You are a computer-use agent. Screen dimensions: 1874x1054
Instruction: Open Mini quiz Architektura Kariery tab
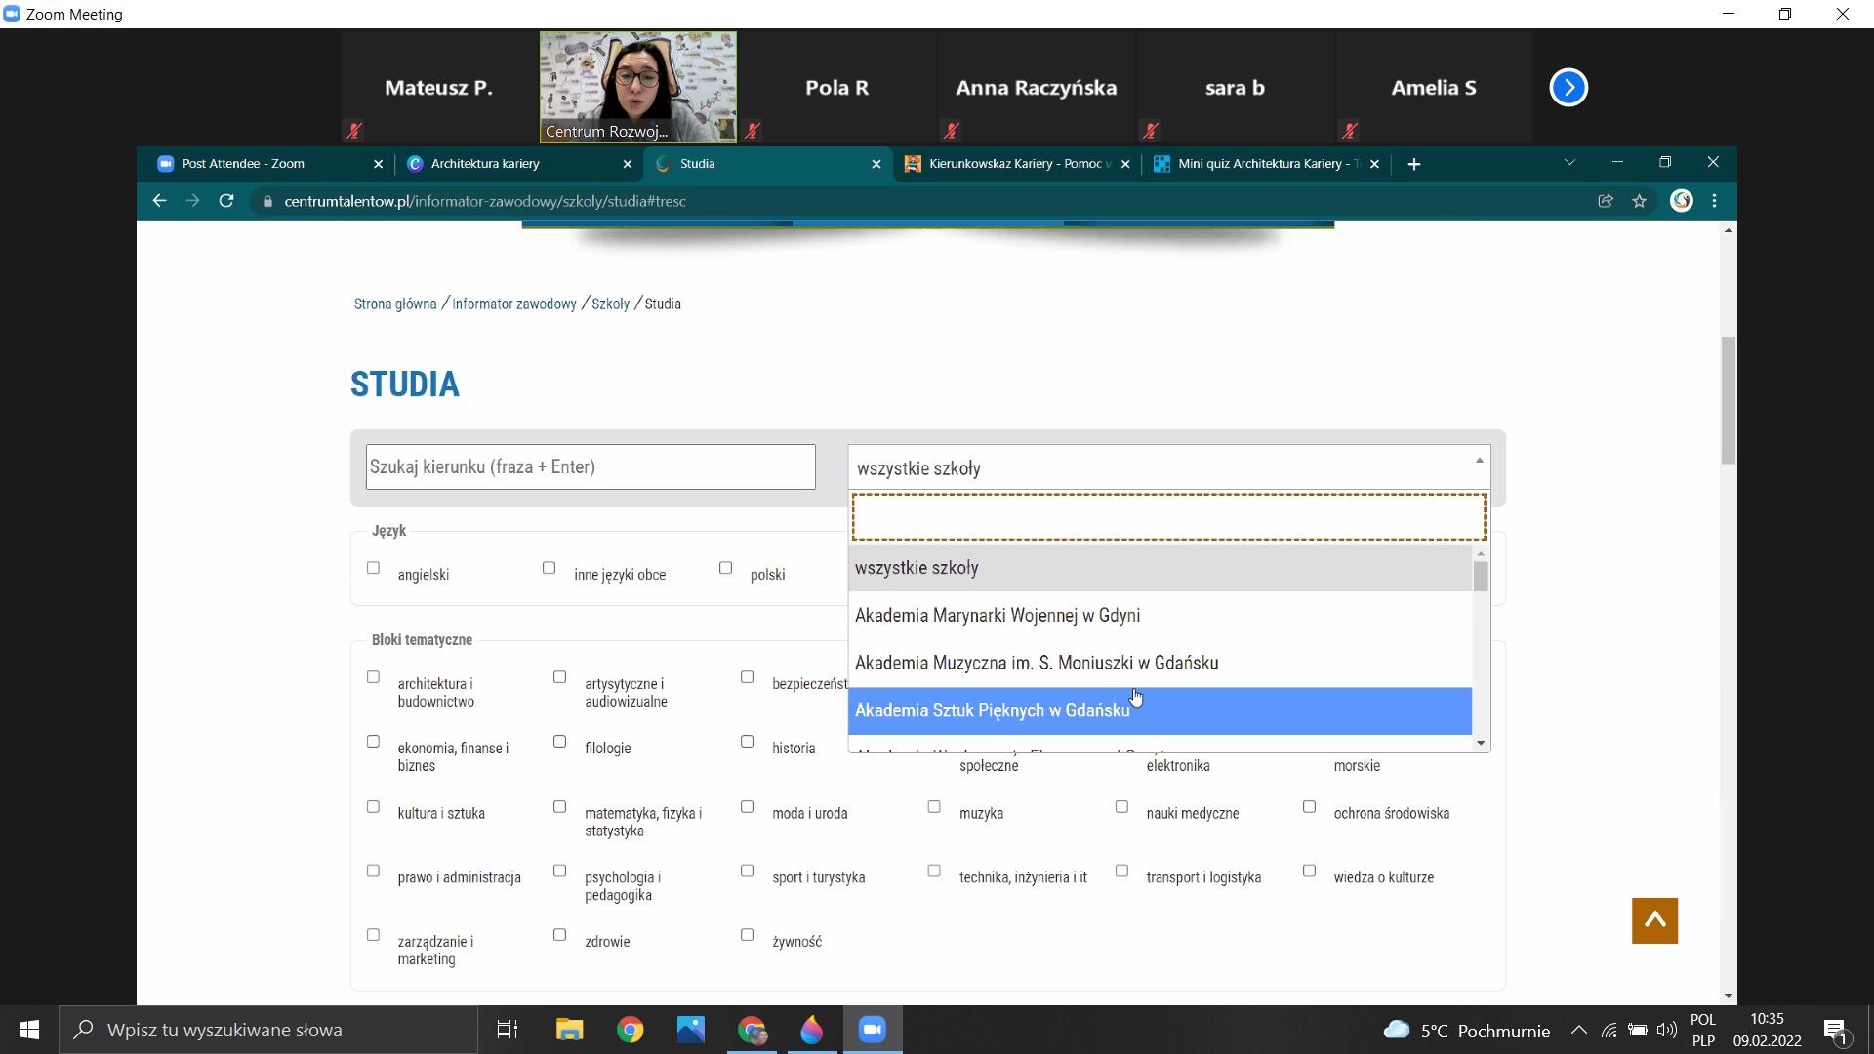tap(1266, 164)
